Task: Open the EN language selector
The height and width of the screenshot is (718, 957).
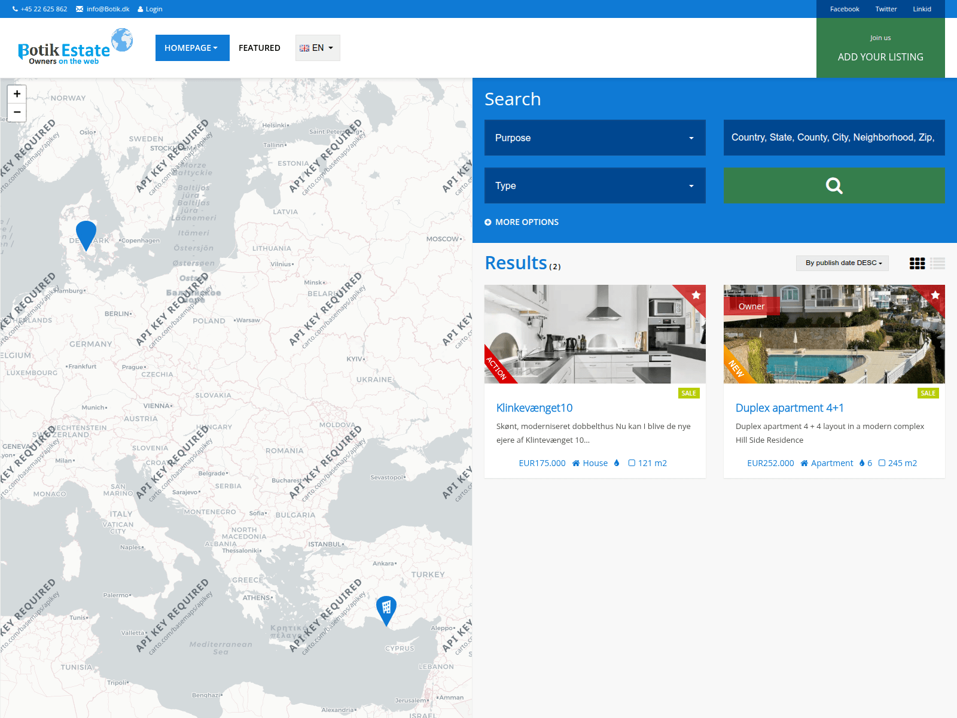Action: pyautogui.click(x=318, y=48)
